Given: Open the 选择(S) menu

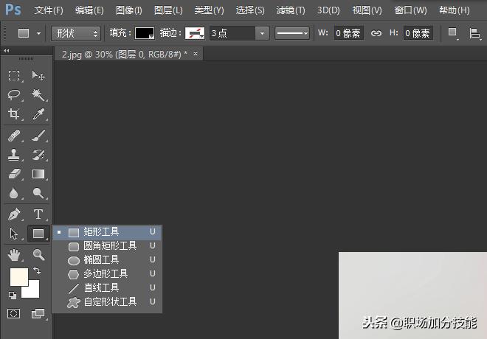Looking at the screenshot, I should pos(250,10).
